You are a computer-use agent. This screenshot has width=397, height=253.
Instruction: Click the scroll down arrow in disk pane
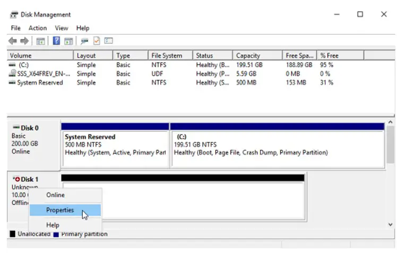click(391, 224)
